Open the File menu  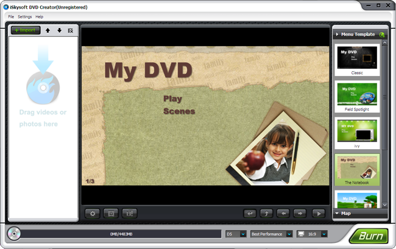pyautogui.click(x=11, y=16)
